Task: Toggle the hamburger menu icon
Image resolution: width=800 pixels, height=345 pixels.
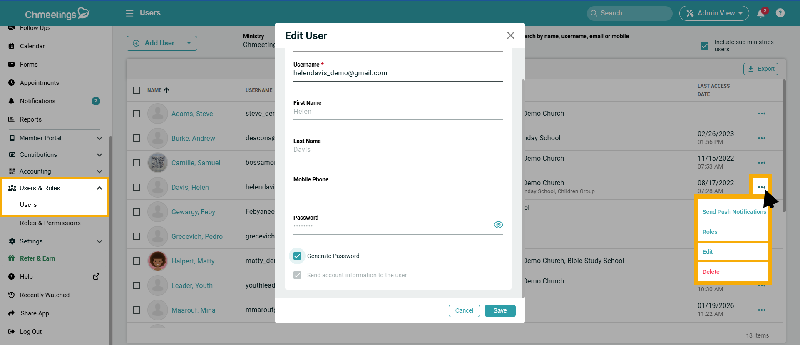Action: click(130, 13)
